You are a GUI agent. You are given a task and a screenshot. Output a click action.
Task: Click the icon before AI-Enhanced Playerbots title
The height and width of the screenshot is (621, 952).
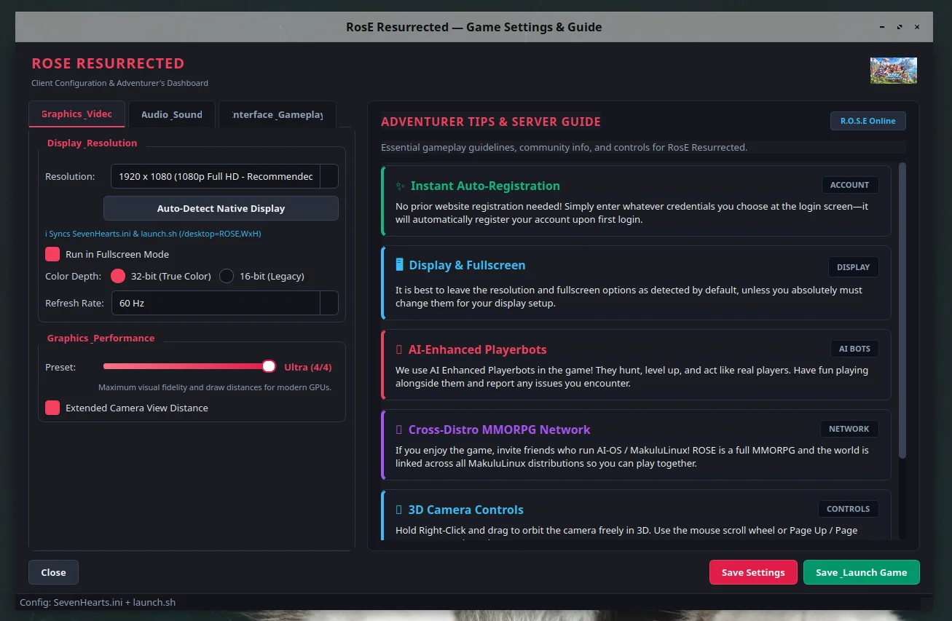[x=398, y=349]
